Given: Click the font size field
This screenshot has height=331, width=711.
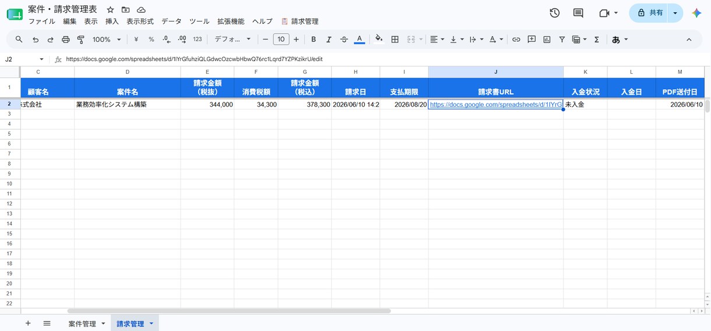Looking at the screenshot, I should [281, 40].
